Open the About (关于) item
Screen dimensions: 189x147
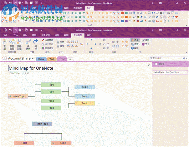point(146,44)
